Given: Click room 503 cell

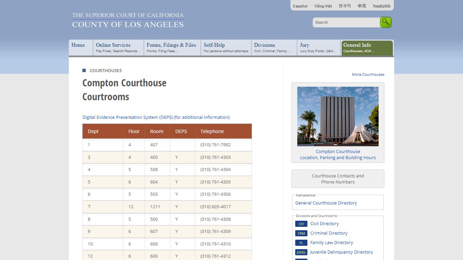Looking at the screenshot, I should click(x=157, y=194).
